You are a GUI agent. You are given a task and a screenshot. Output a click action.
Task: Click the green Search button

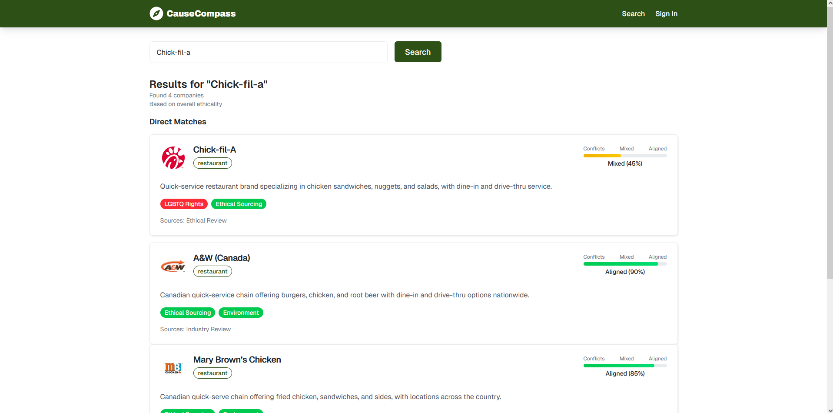418,52
